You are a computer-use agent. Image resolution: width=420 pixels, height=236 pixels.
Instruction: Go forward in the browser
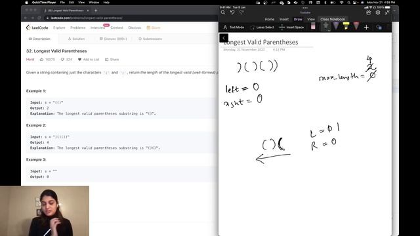pos(32,18)
